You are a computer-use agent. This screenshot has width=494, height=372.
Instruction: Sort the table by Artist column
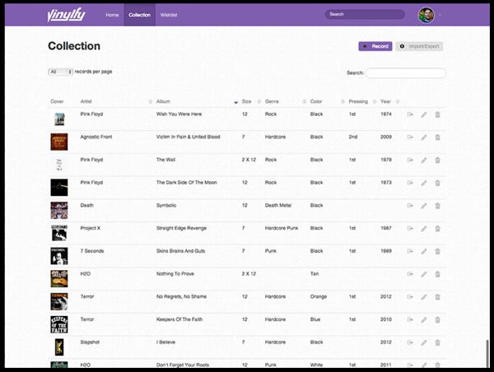click(86, 101)
